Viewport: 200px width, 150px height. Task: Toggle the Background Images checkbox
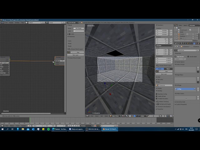click(158, 104)
